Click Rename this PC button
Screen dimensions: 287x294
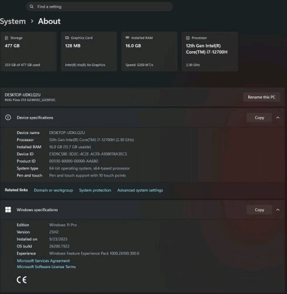click(262, 97)
